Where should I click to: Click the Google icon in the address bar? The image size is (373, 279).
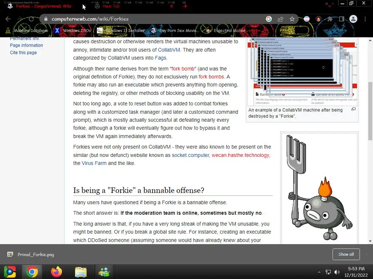tap(269, 19)
